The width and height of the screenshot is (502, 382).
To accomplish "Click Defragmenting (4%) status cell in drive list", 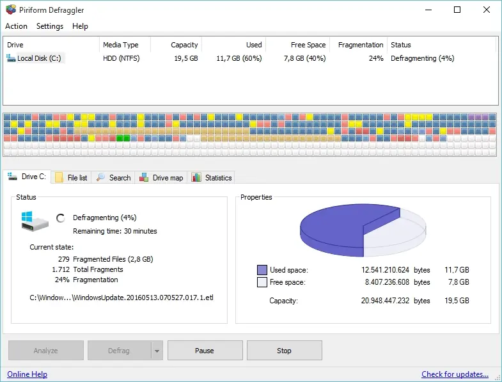I will [423, 58].
